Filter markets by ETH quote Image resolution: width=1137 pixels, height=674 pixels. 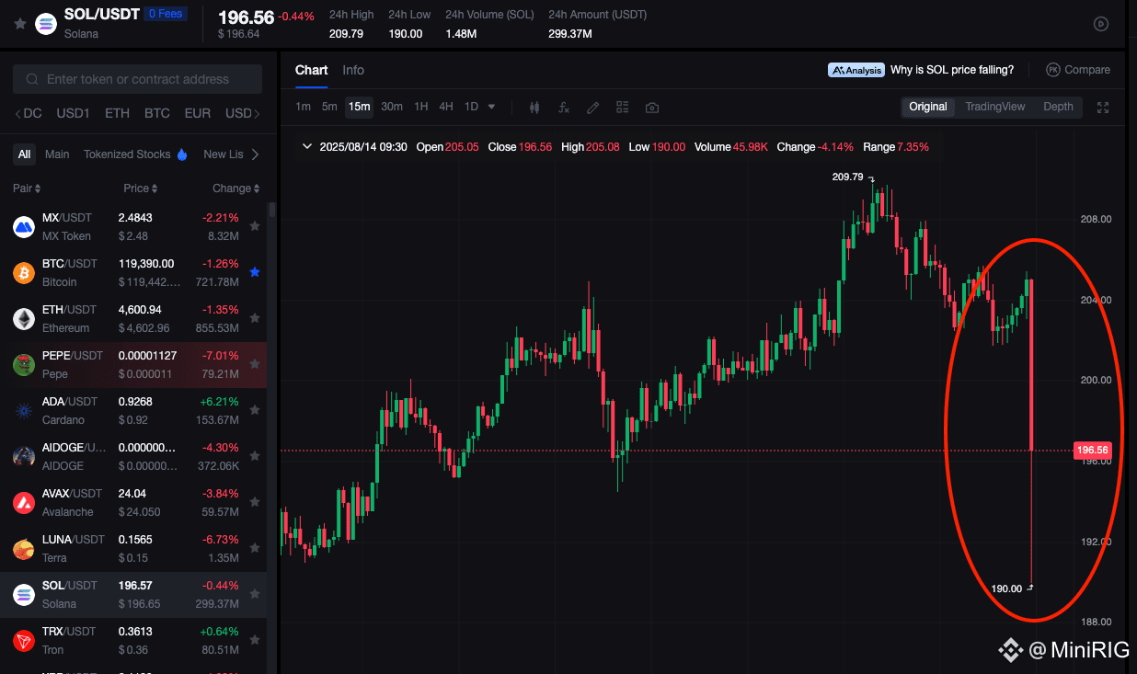117,114
